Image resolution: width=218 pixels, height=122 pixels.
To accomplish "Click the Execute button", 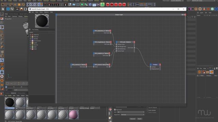I will [133, 119].
